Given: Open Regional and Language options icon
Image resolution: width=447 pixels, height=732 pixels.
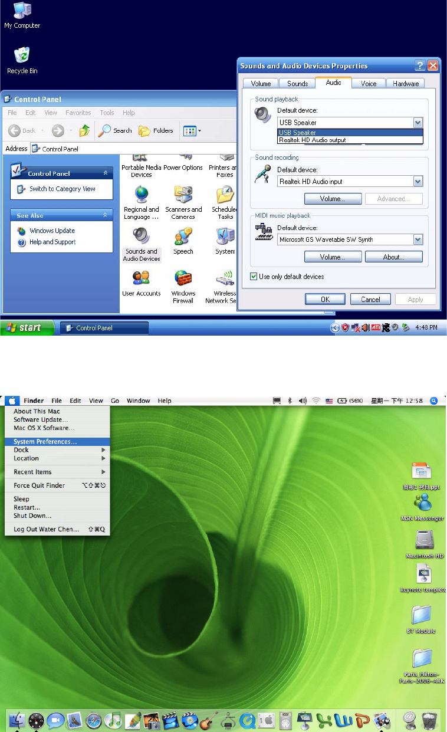Looking at the screenshot, I should [x=142, y=203].
